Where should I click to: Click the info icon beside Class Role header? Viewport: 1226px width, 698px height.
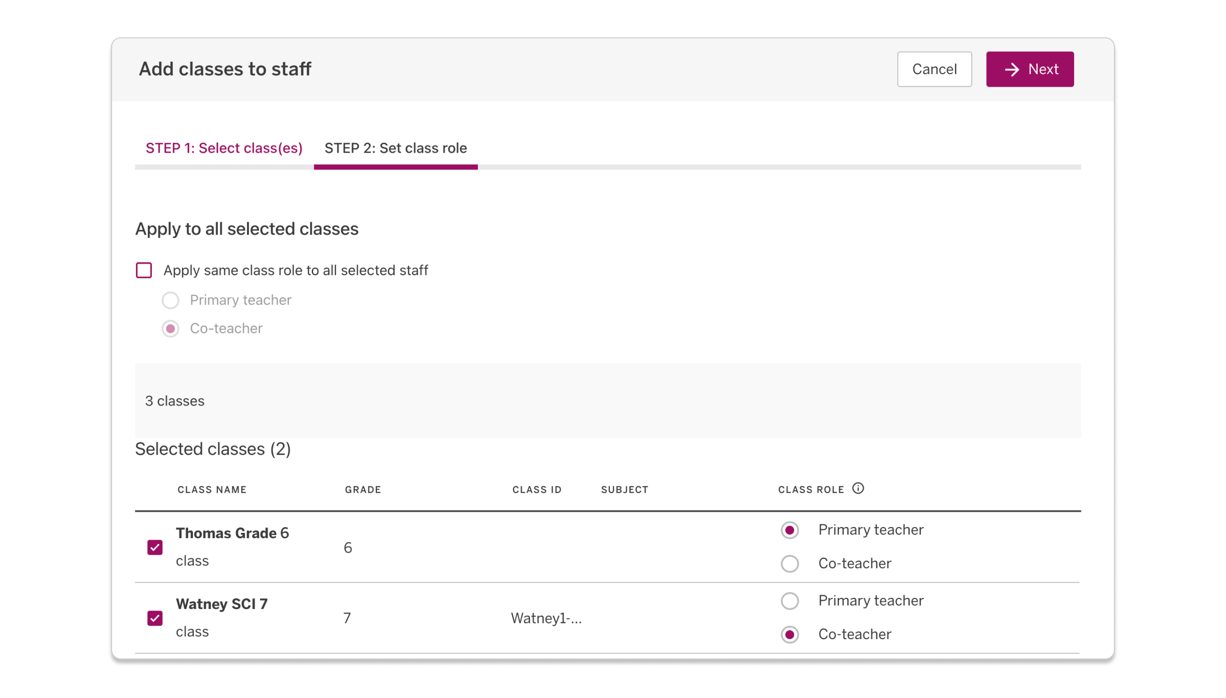pos(858,488)
